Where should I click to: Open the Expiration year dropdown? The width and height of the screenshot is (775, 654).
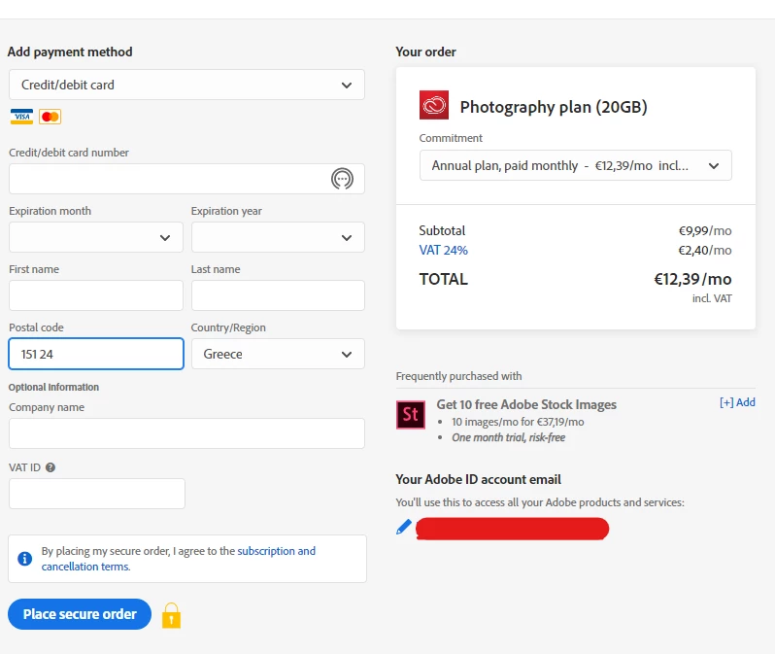278,237
